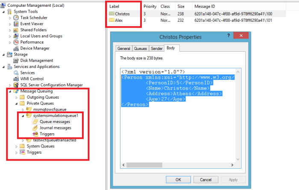Select the Services gear icon
Screen dimensions: 299x190
16,73
